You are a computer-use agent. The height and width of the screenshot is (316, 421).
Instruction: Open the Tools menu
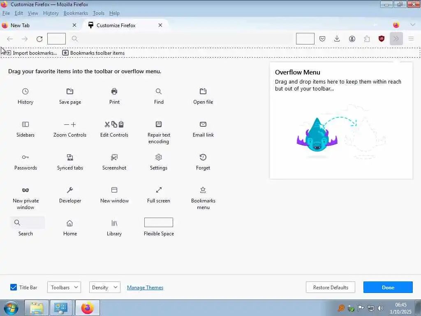tap(99, 13)
